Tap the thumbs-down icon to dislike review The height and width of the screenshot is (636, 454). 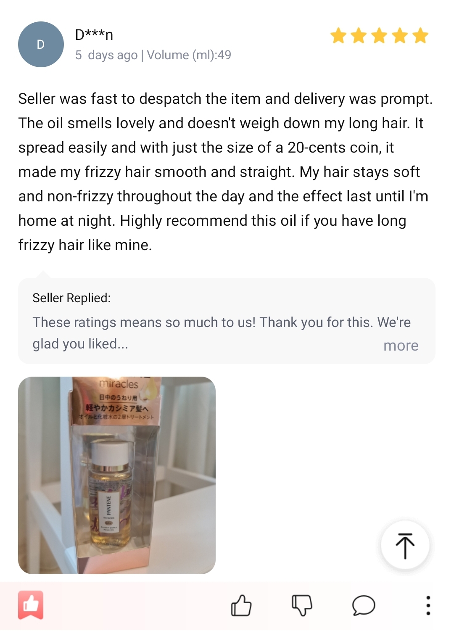302,605
